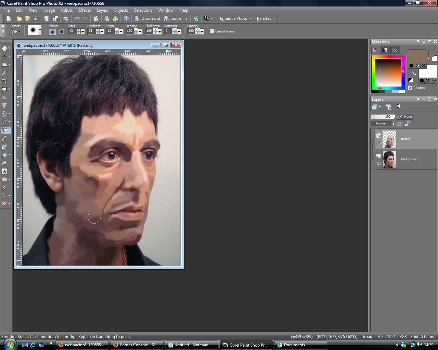Undo the last action

coord(77,18)
